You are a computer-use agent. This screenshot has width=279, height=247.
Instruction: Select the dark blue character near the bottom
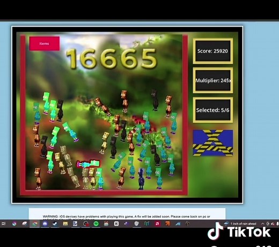pos(141,179)
